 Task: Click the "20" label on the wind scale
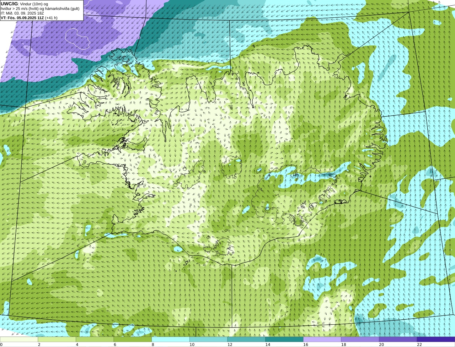click(x=381, y=345)
